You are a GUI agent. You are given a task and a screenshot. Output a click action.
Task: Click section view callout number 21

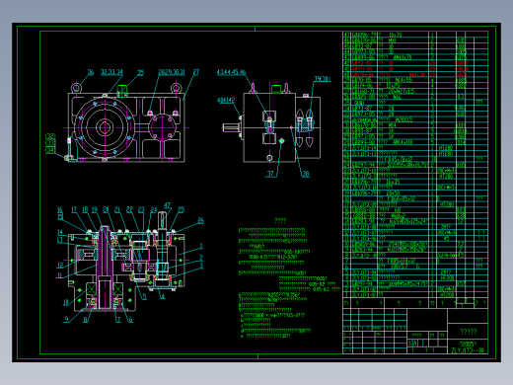117,210
